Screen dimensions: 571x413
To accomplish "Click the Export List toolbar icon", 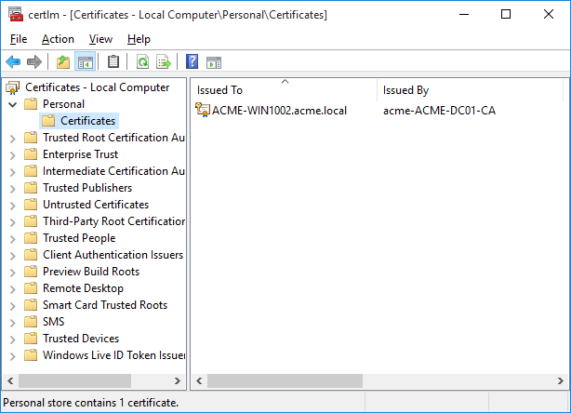I will [x=164, y=62].
